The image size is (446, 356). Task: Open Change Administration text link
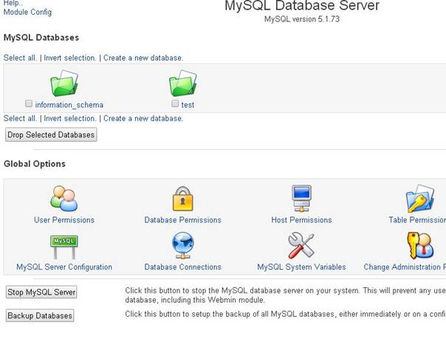tap(405, 267)
